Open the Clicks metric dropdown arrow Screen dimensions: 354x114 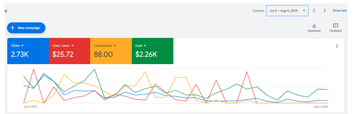point(23,46)
